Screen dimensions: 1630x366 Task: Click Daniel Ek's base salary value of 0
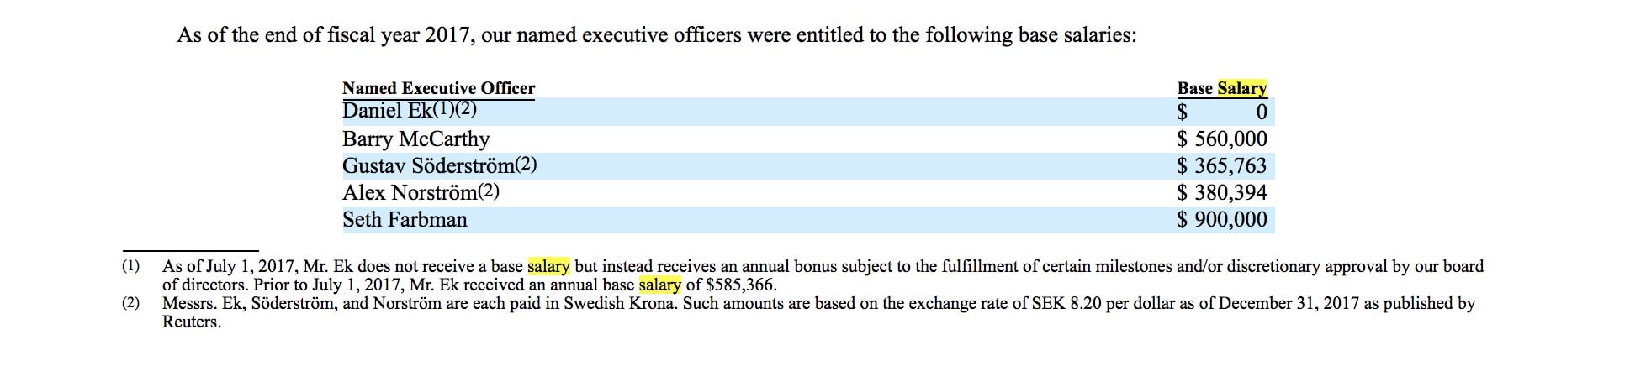[1260, 112]
